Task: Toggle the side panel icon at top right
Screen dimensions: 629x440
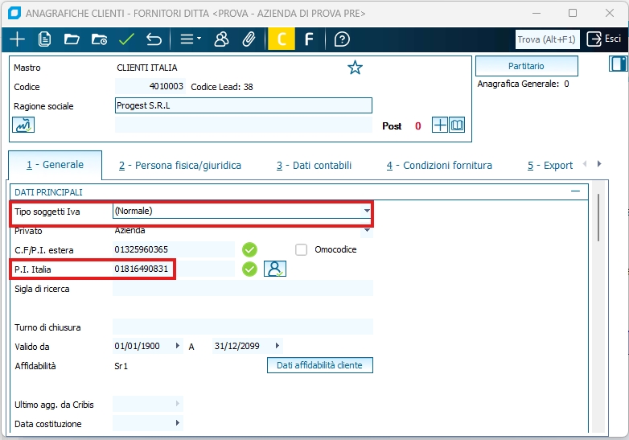Action: coord(619,64)
